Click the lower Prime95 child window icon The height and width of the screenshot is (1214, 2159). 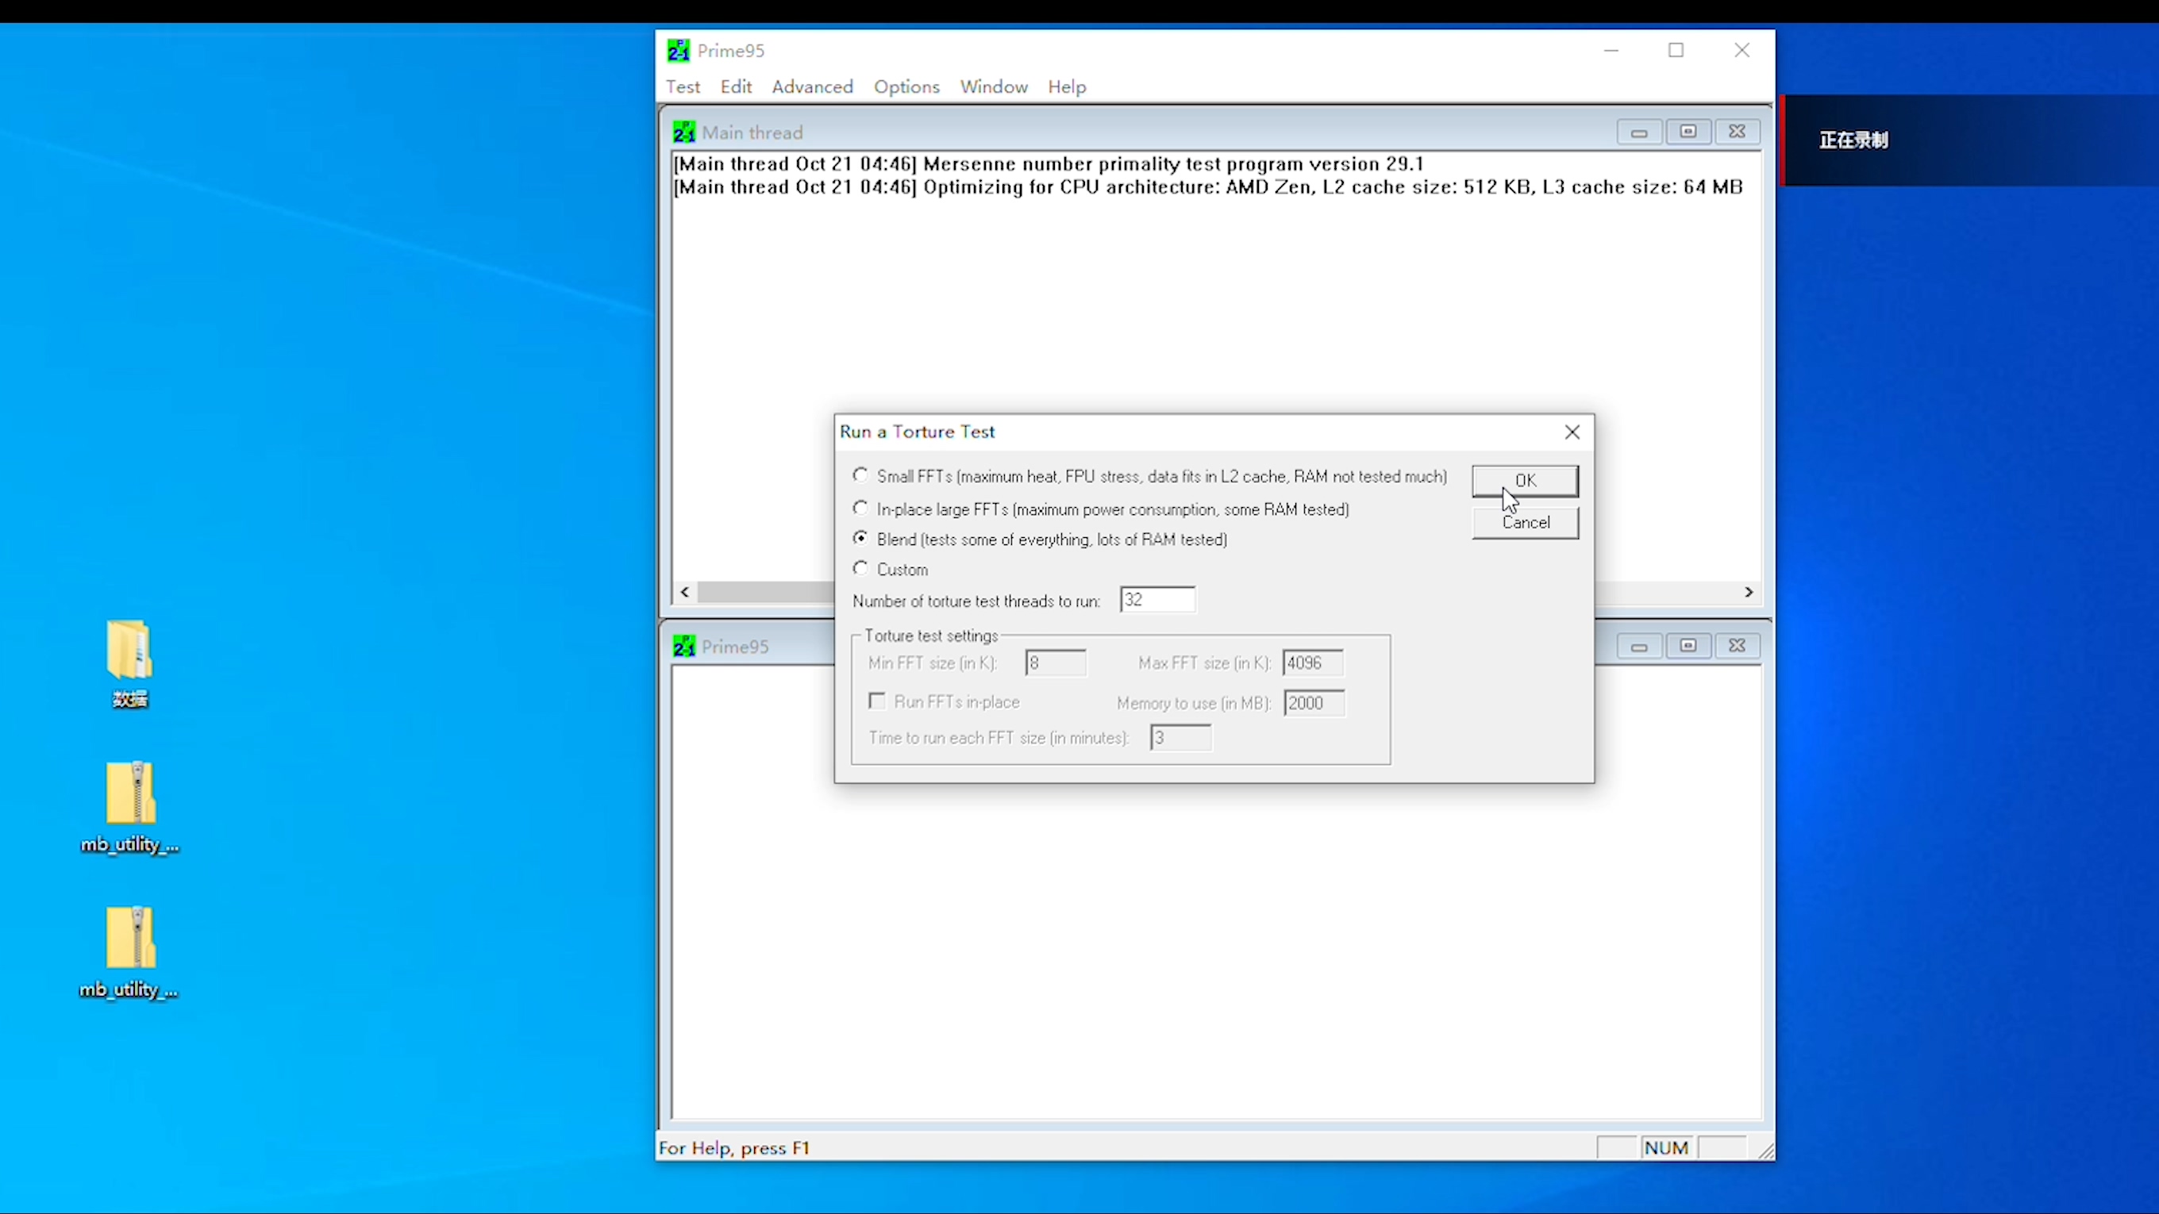point(684,646)
